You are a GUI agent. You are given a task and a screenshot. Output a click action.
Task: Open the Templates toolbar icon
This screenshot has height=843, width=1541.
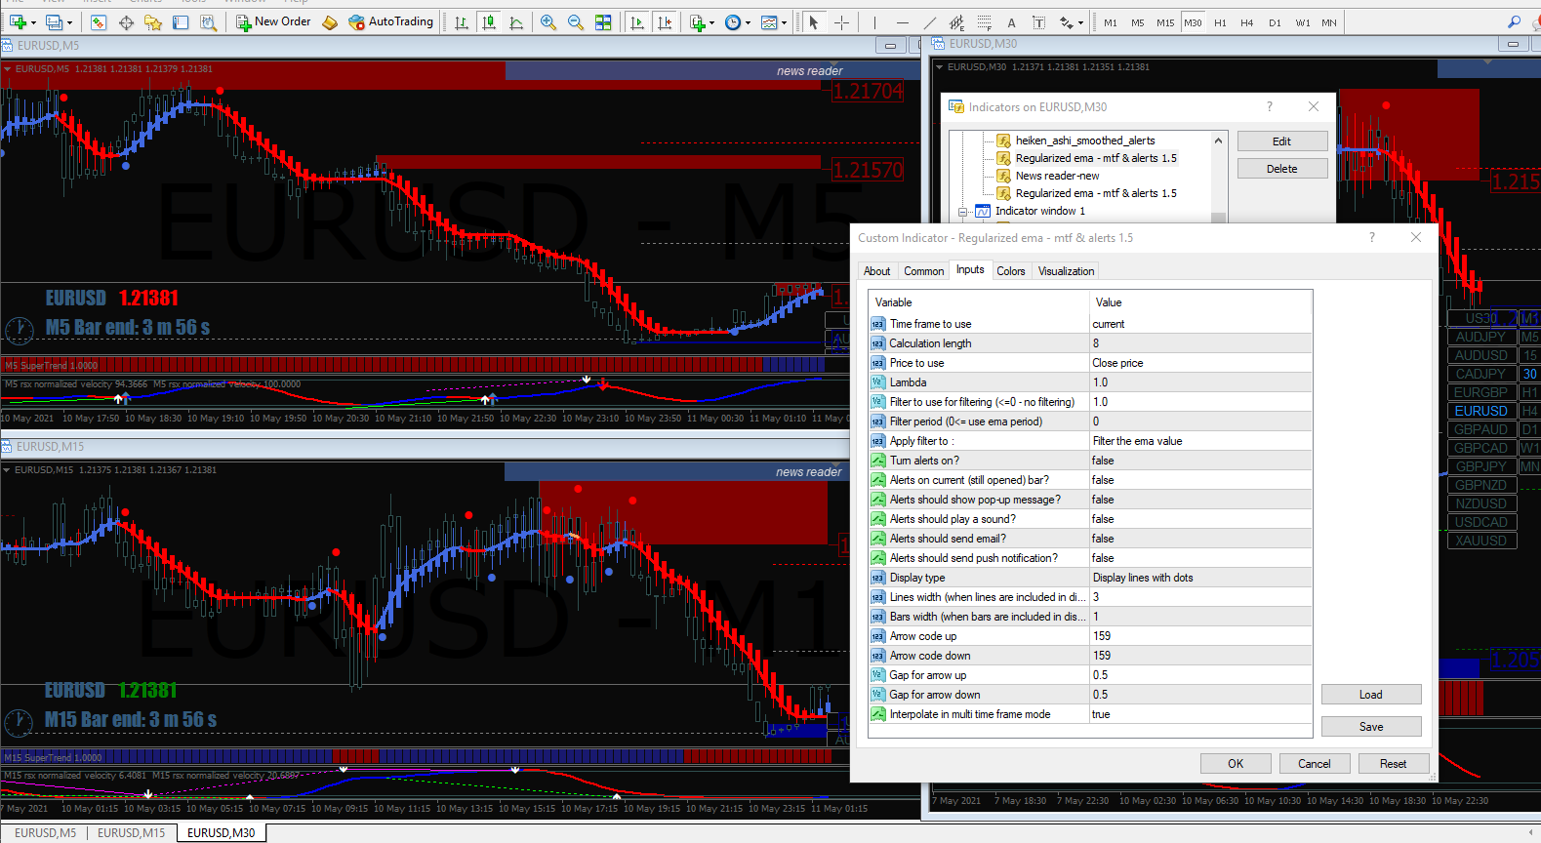[x=769, y=22]
